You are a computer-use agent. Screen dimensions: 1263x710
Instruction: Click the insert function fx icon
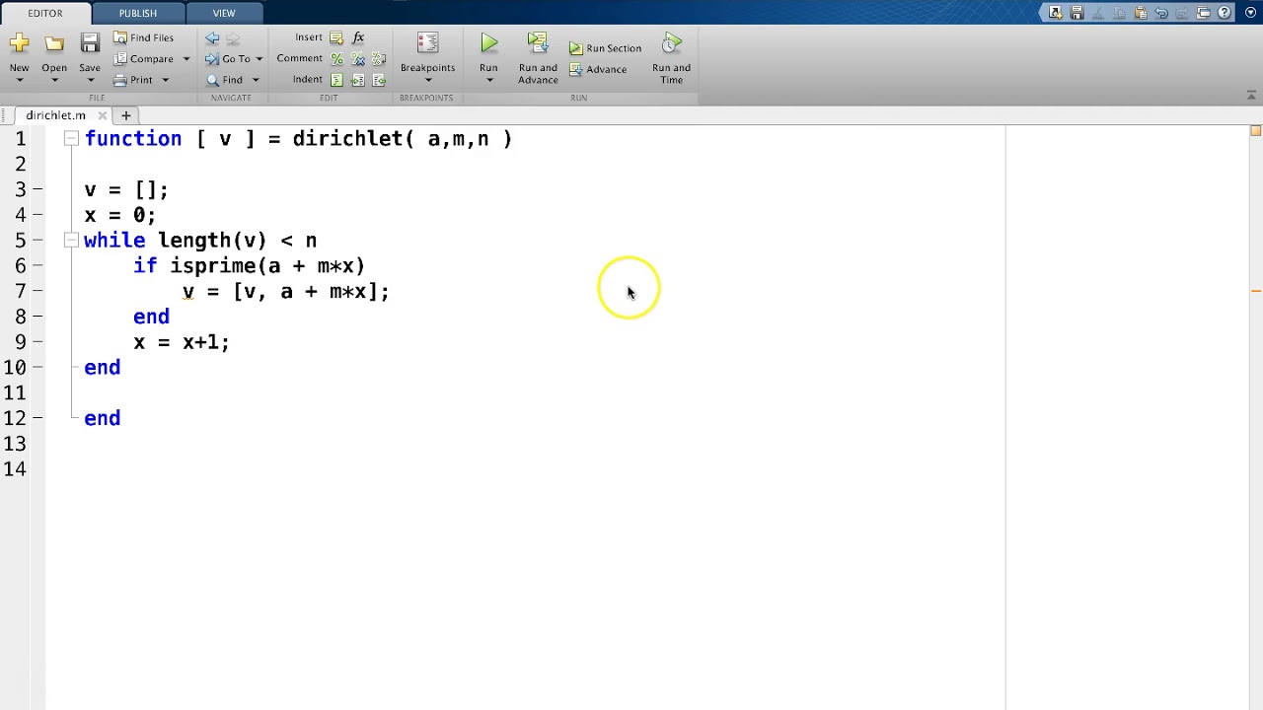click(358, 37)
